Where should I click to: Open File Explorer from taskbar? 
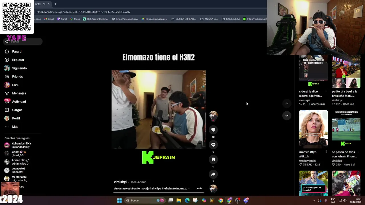pos(179,200)
